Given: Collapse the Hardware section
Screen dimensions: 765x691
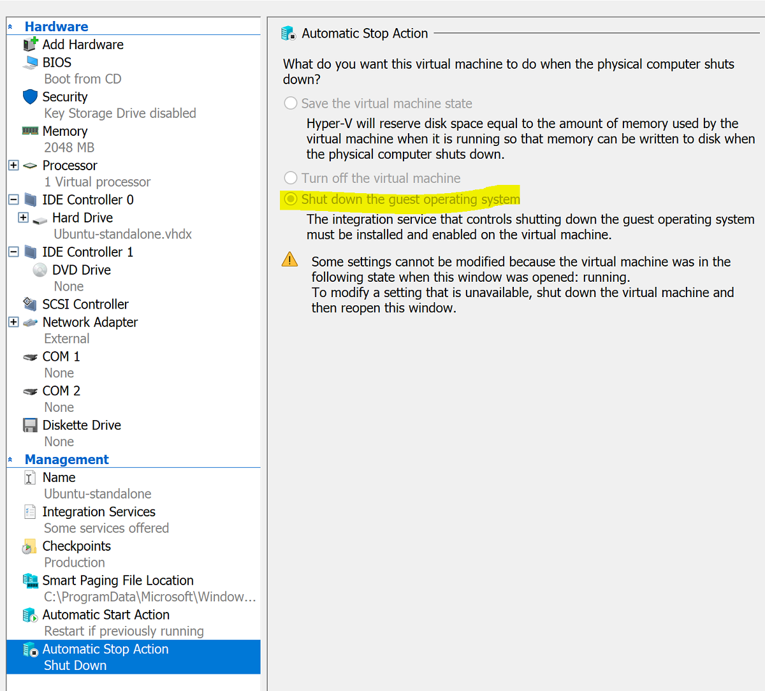Looking at the screenshot, I should click(10, 27).
